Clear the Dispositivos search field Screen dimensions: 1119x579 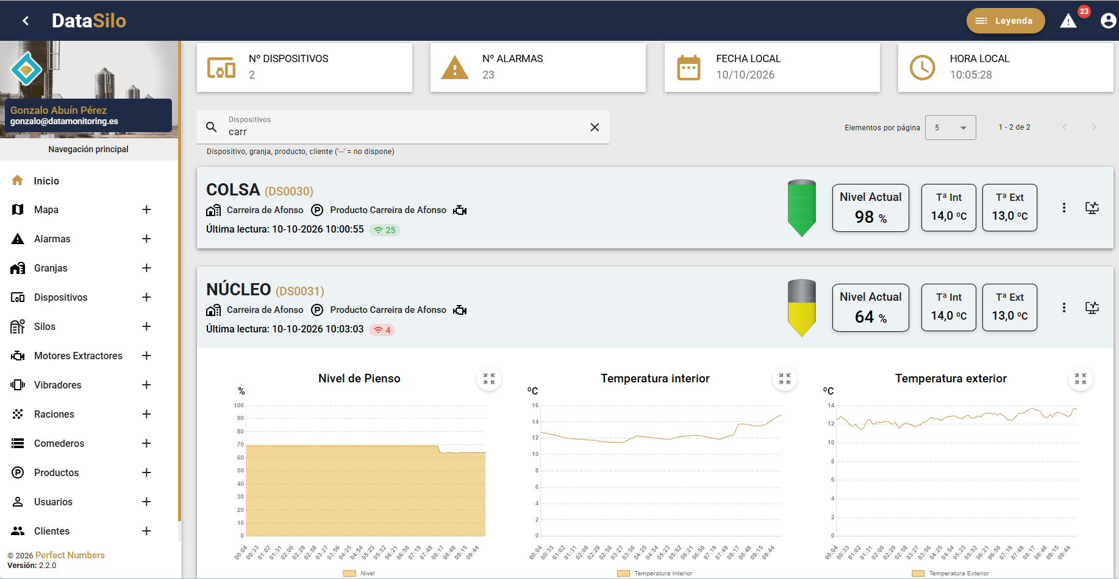pos(595,127)
